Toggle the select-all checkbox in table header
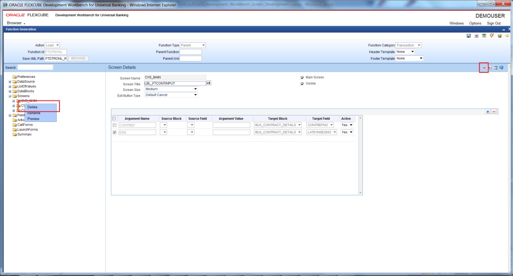Image resolution: width=513 pixels, height=276 pixels. (114, 118)
